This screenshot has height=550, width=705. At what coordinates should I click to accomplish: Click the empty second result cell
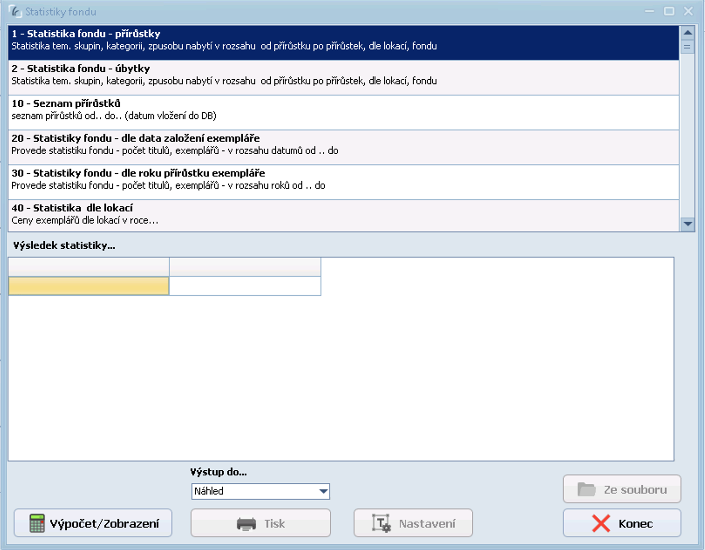pyautogui.click(x=245, y=286)
